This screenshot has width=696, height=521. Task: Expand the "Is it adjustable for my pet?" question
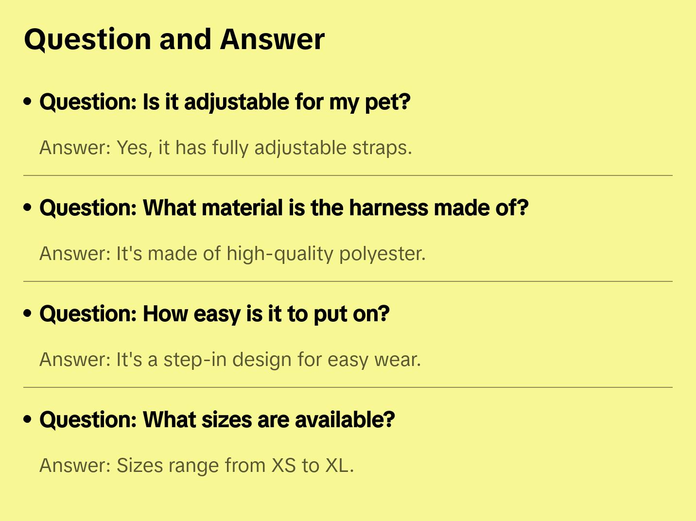pyautogui.click(x=225, y=102)
